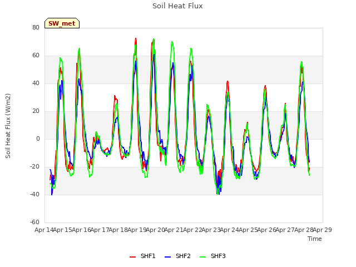This screenshot has width=356, height=267.
Task: Click the Apr 27 x-axis label
Action: [x=285, y=230]
